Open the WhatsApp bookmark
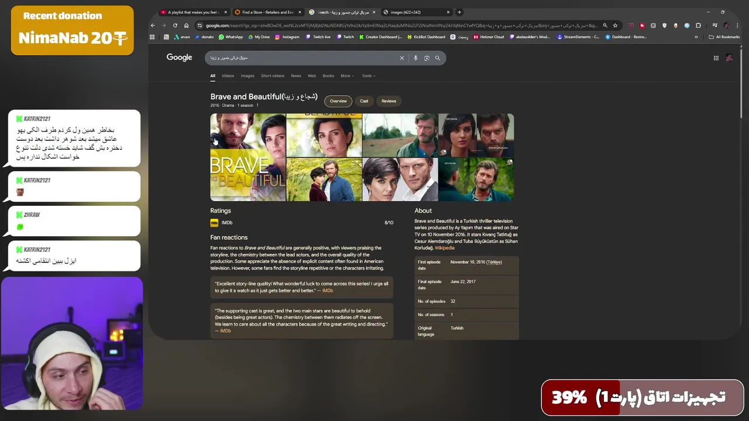The width and height of the screenshot is (749, 421). click(x=231, y=37)
